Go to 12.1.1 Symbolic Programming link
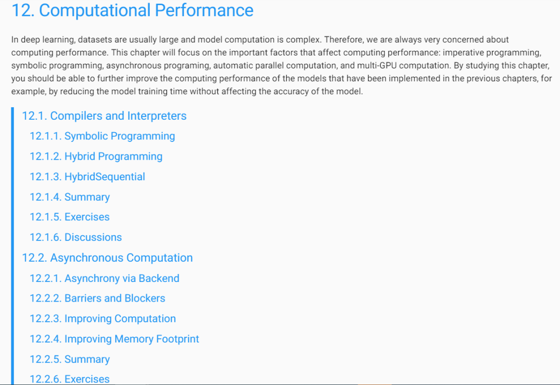Viewport: 560px width, 385px height. coord(102,136)
